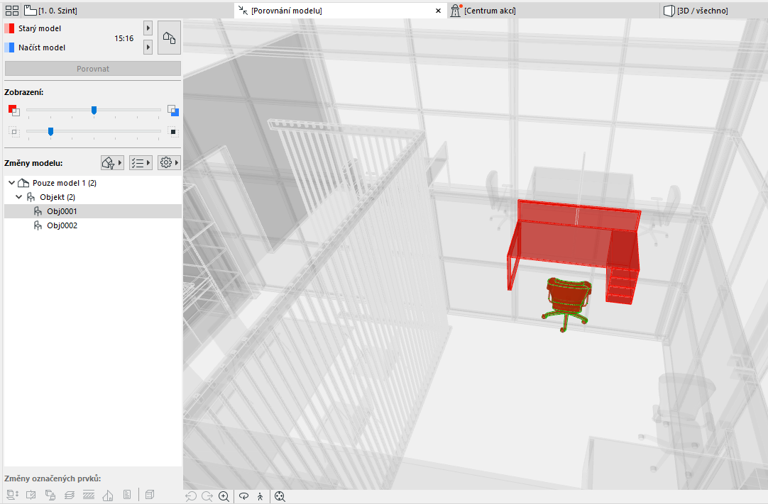Click the story change icon
The image size is (768, 504).
click(x=12, y=495)
